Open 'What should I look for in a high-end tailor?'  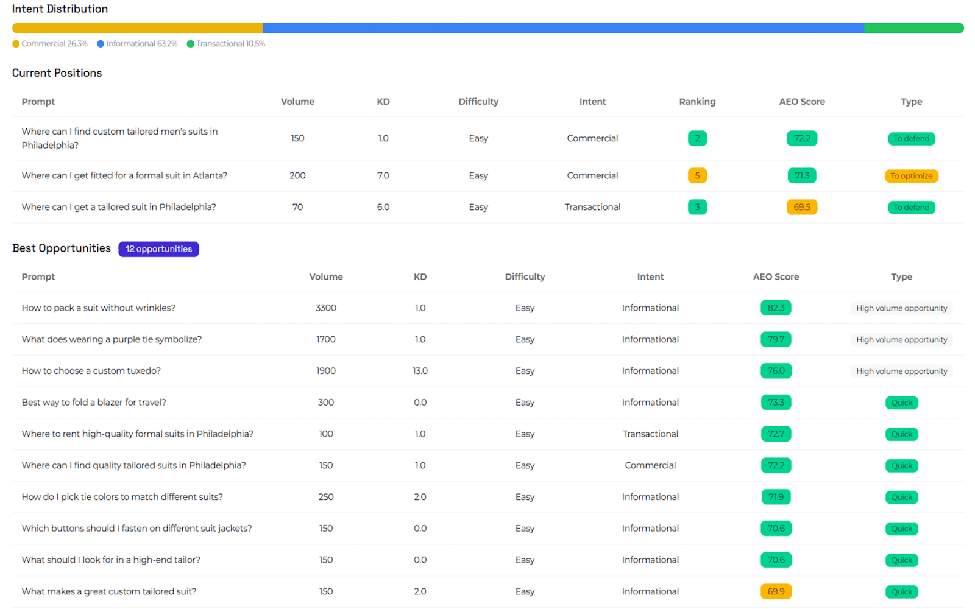111,560
